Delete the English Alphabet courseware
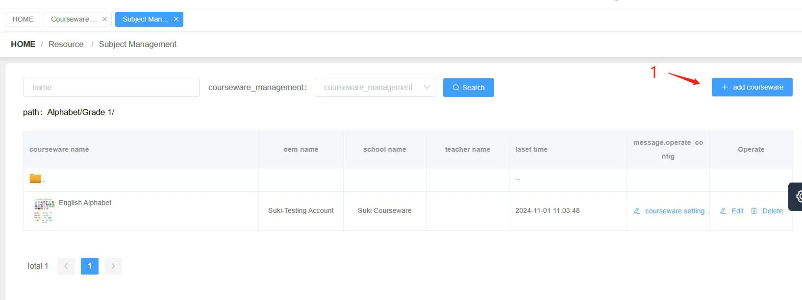The width and height of the screenshot is (802, 300). (767, 211)
